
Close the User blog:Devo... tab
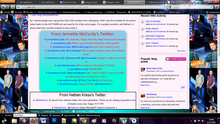click(x=143, y=2)
